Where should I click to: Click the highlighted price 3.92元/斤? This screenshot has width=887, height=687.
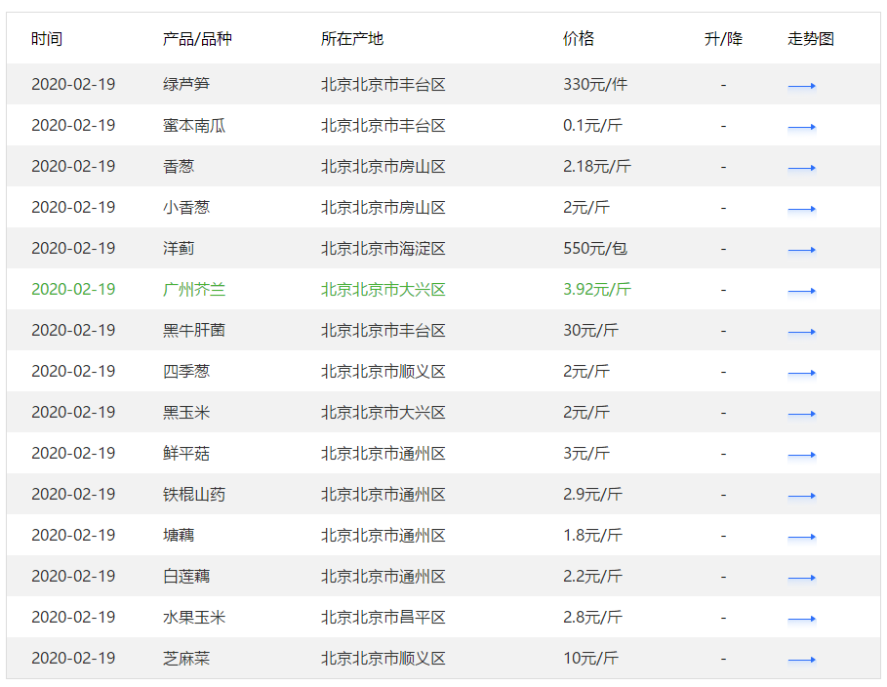(x=597, y=289)
